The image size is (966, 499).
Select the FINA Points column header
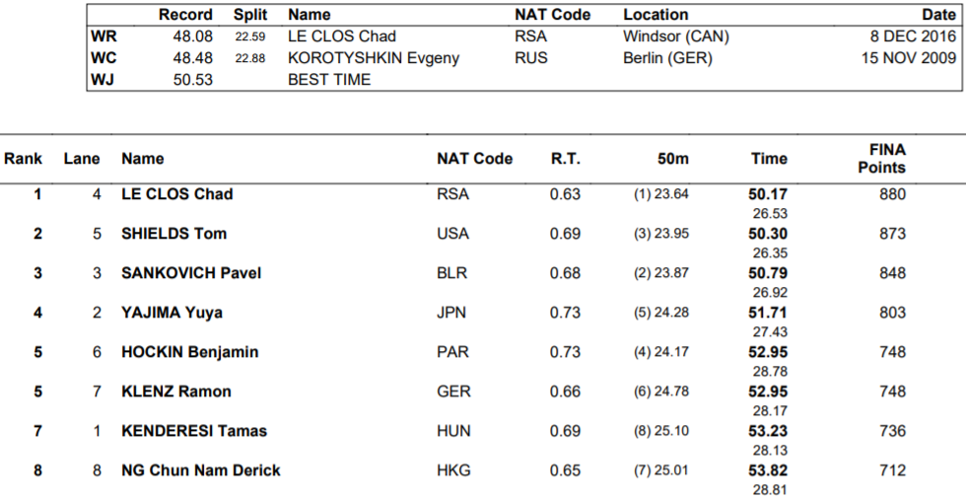882,159
